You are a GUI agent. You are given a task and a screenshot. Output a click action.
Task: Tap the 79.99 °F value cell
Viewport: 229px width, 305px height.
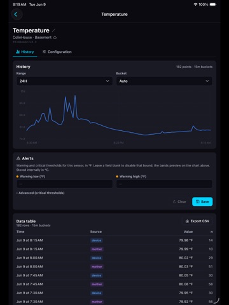coord(186,249)
